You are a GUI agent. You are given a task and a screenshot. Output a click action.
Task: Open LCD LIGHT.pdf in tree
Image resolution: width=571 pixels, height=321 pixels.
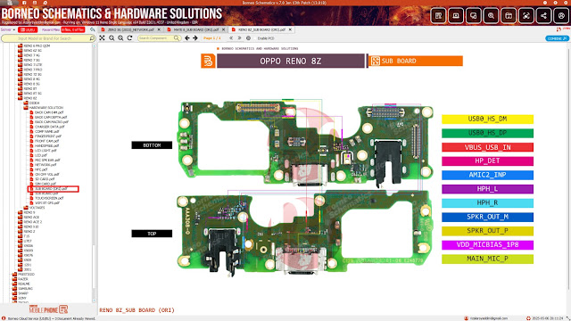43,151
